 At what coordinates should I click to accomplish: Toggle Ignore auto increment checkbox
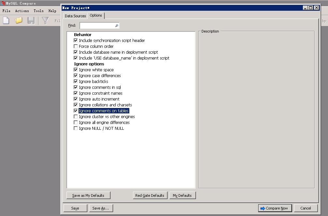point(76,99)
